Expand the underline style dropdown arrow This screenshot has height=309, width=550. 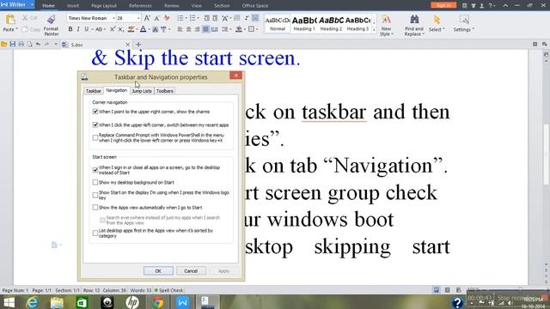[x=92, y=29]
